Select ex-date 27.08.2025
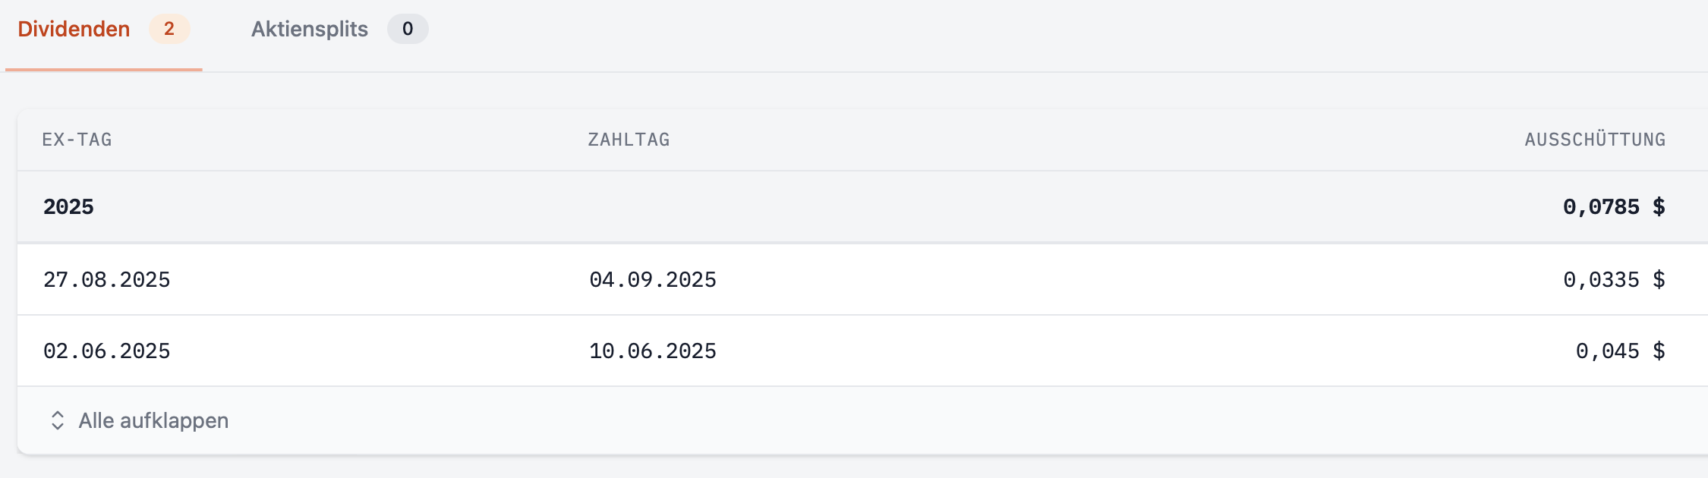Viewport: 1708px width, 478px height. [107, 280]
